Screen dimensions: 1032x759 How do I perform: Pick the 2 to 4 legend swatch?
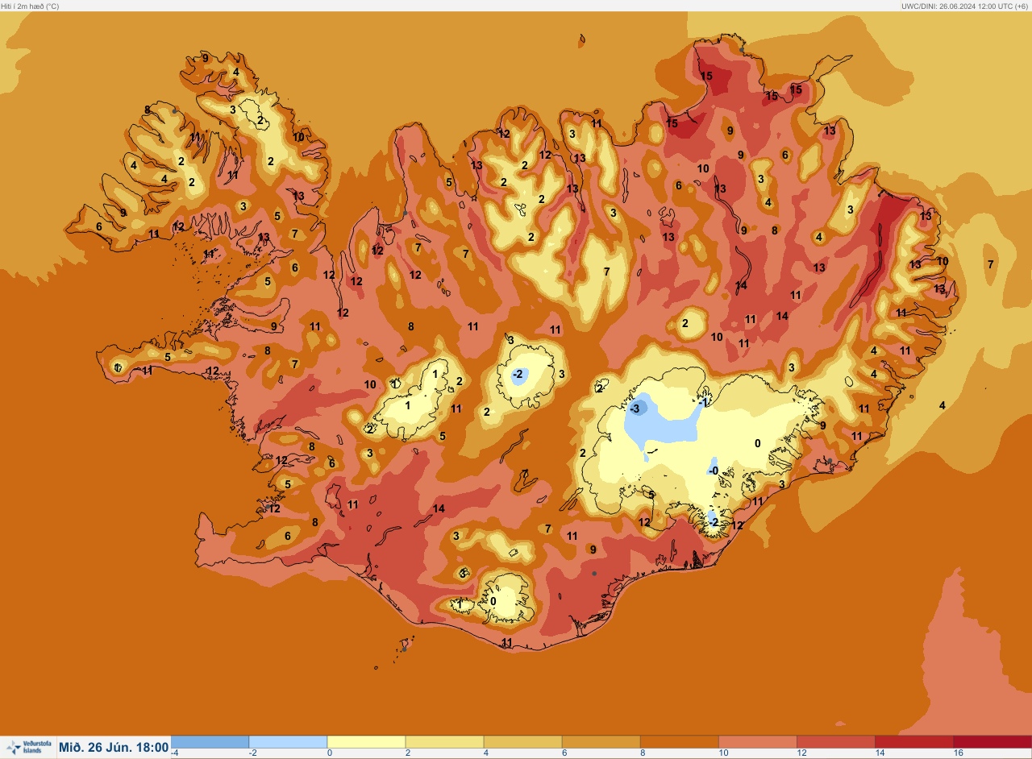(x=444, y=742)
